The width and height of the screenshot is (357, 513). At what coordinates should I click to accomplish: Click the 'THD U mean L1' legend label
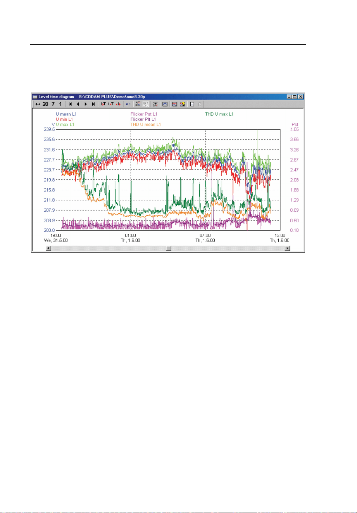(x=146, y=124)
